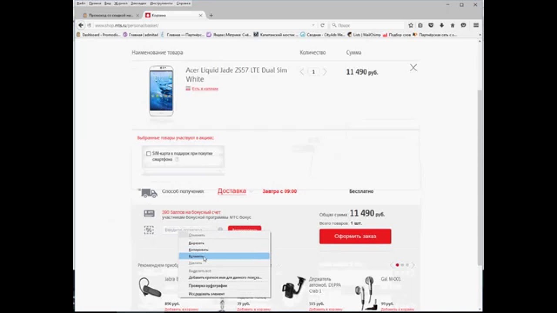
Task: Open Сводная - CityAds bookmark
Action: pos(323,35)
